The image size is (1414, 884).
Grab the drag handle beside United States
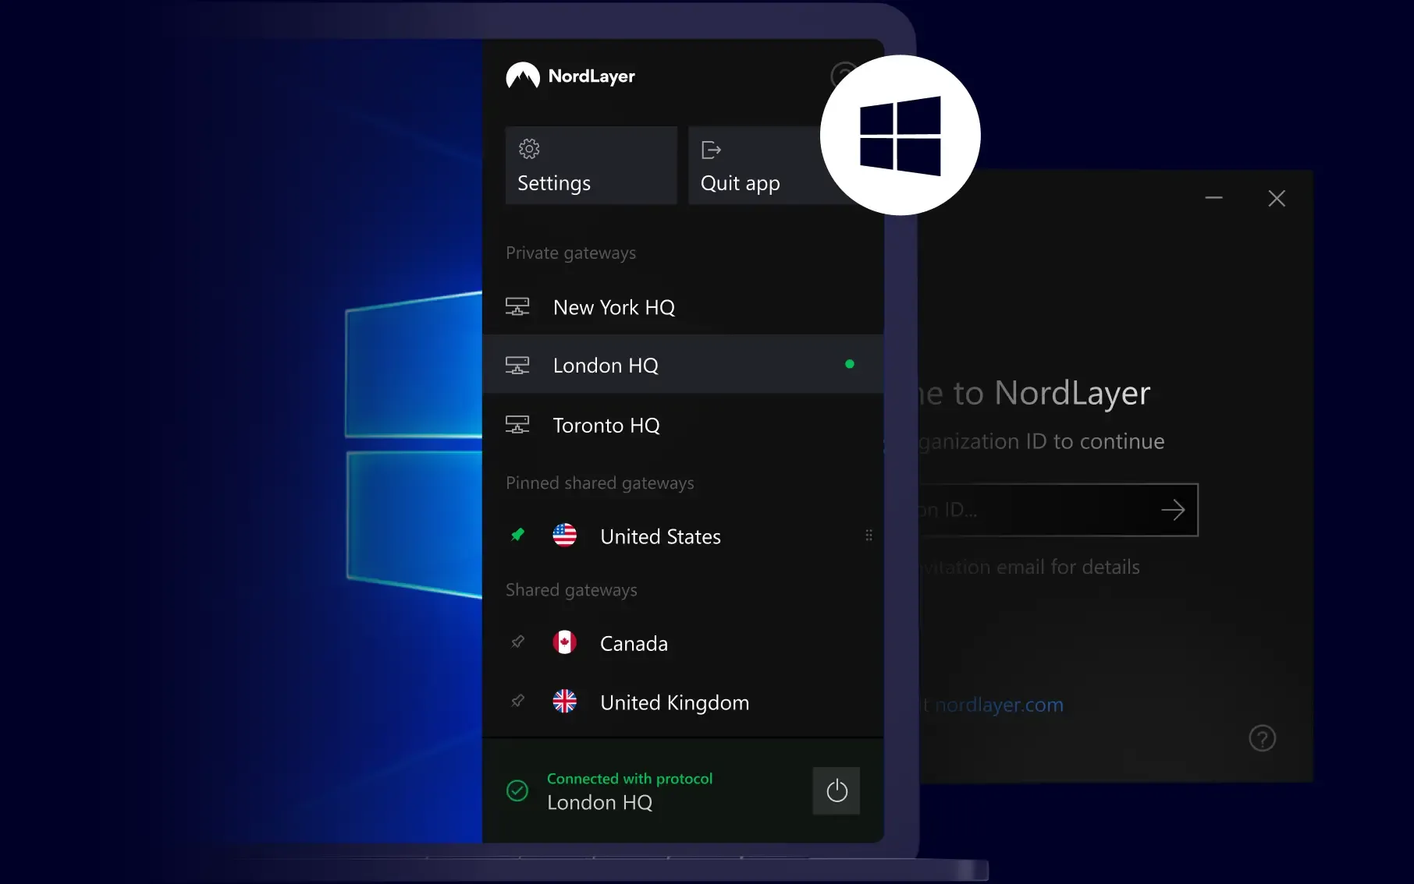point(869,536)
